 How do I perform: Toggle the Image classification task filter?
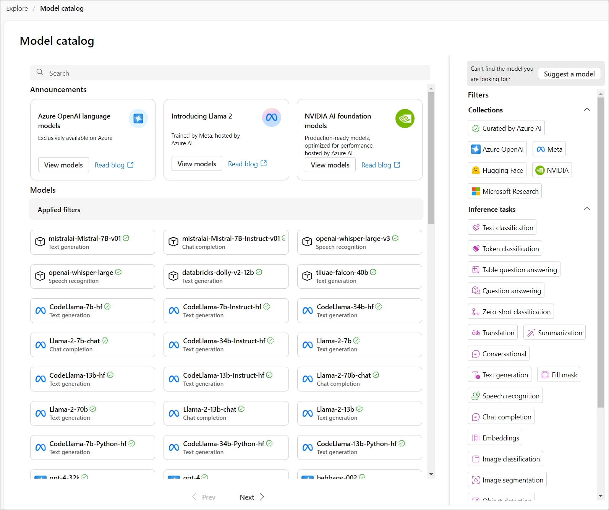[x=505, y=459]
